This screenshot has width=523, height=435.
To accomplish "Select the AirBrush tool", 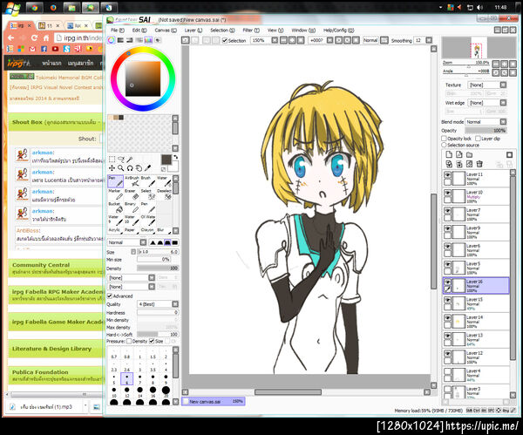I will [132, 181].
